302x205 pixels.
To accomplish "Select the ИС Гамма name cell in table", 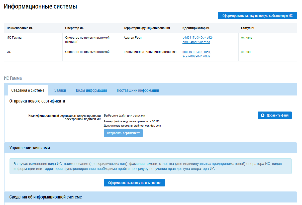I will point(14,38).
